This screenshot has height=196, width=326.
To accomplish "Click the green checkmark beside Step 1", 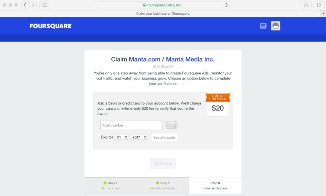I will pos(105,183).
